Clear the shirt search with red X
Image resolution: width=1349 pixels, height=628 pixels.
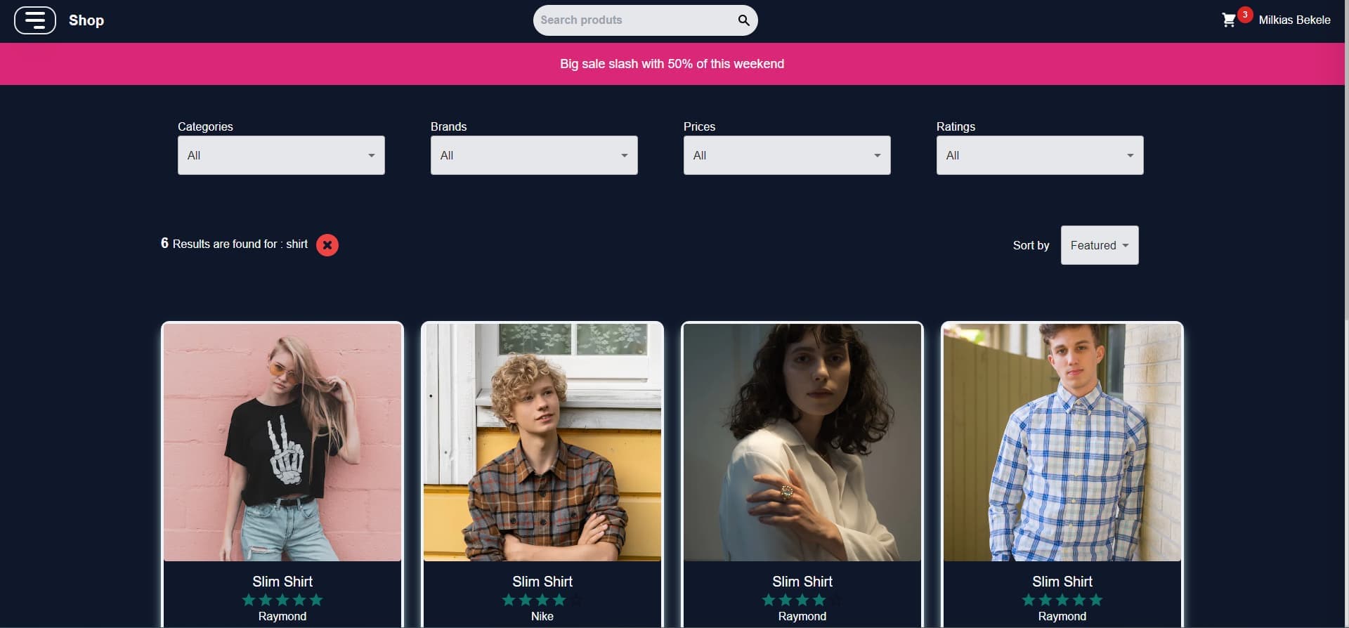(x=327, y=245)
